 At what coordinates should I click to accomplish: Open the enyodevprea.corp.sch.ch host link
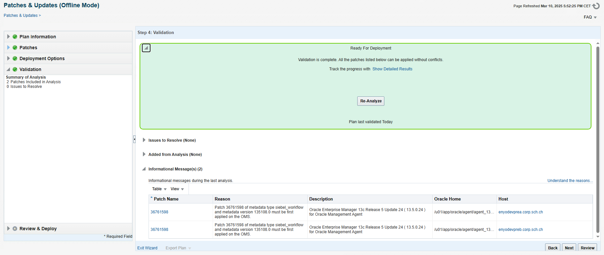coord(520,212)
